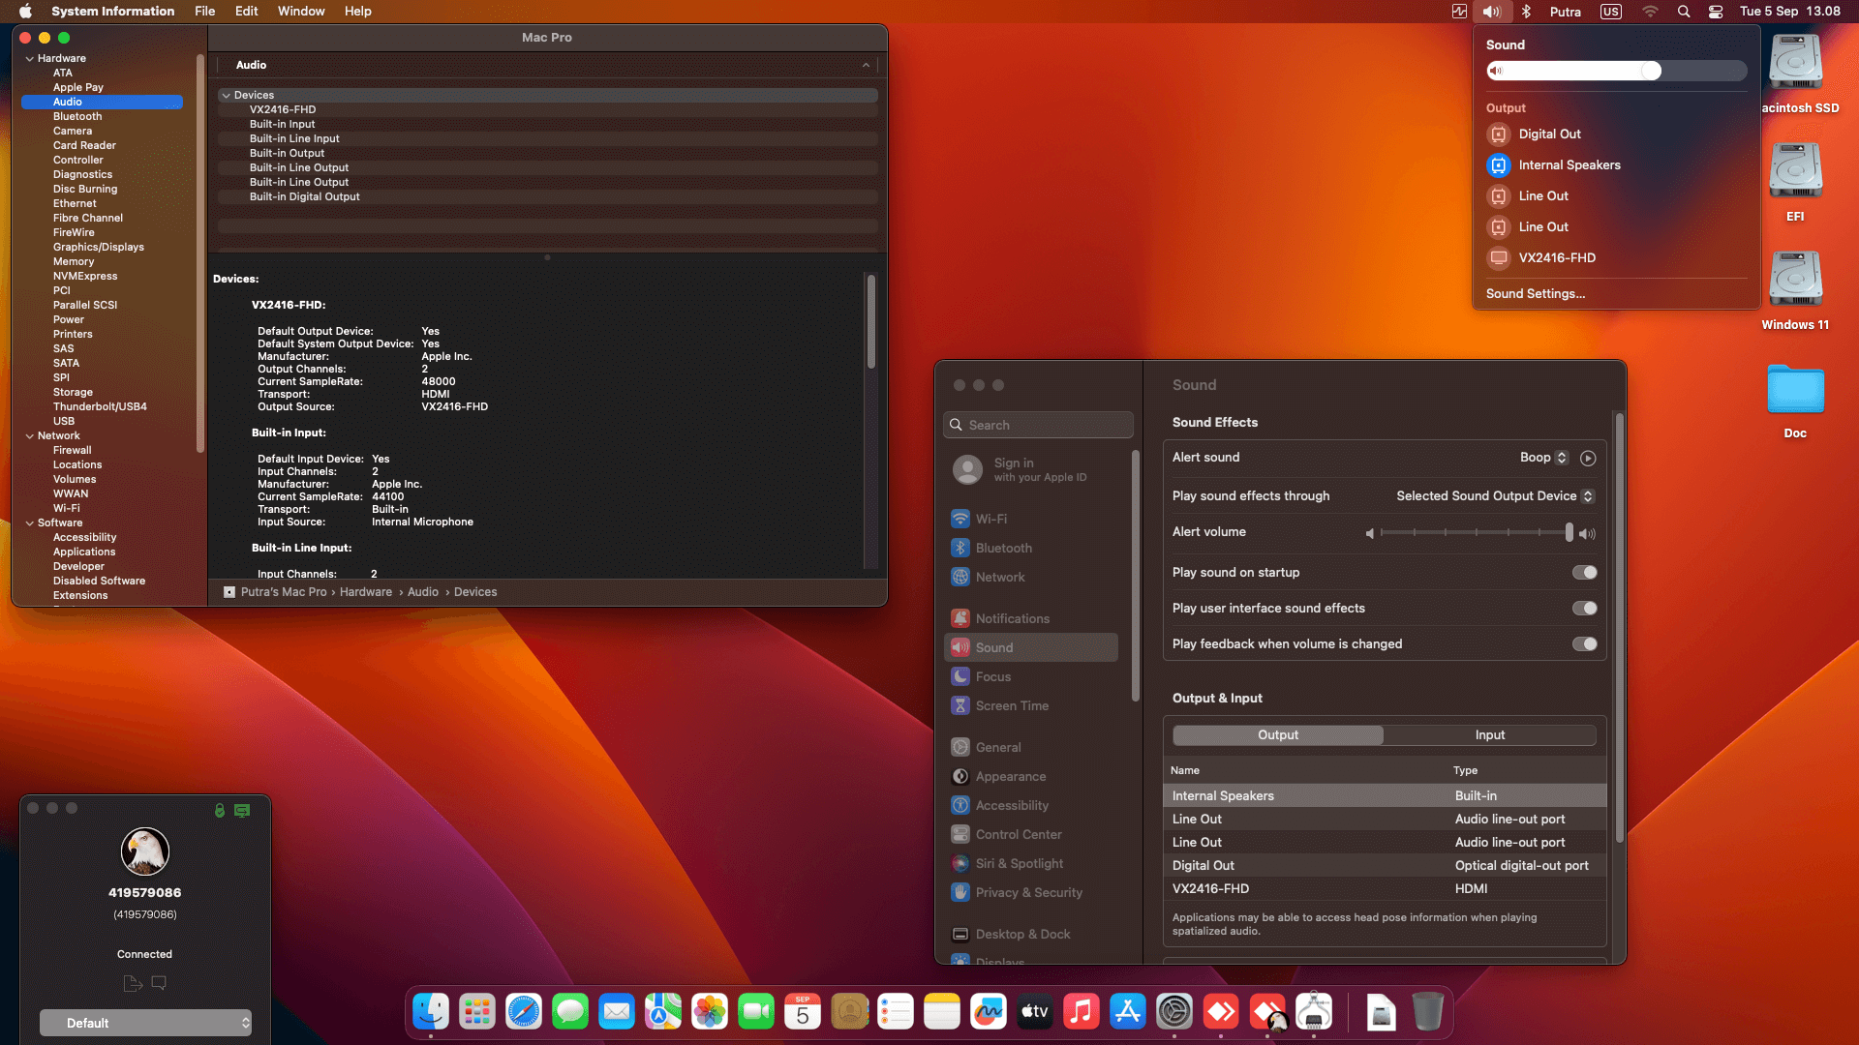
Task: Open Maps from the Dock
Action: point(663,1012)
